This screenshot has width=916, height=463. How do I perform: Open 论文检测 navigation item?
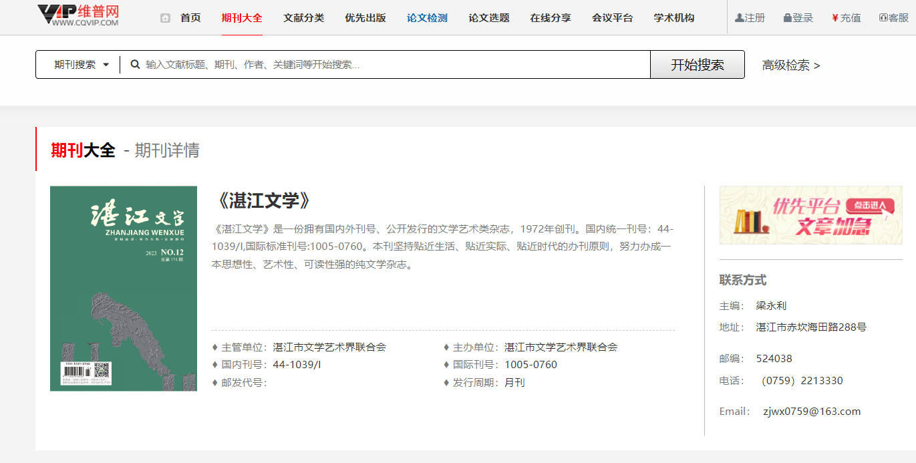[x=427, y=18]
